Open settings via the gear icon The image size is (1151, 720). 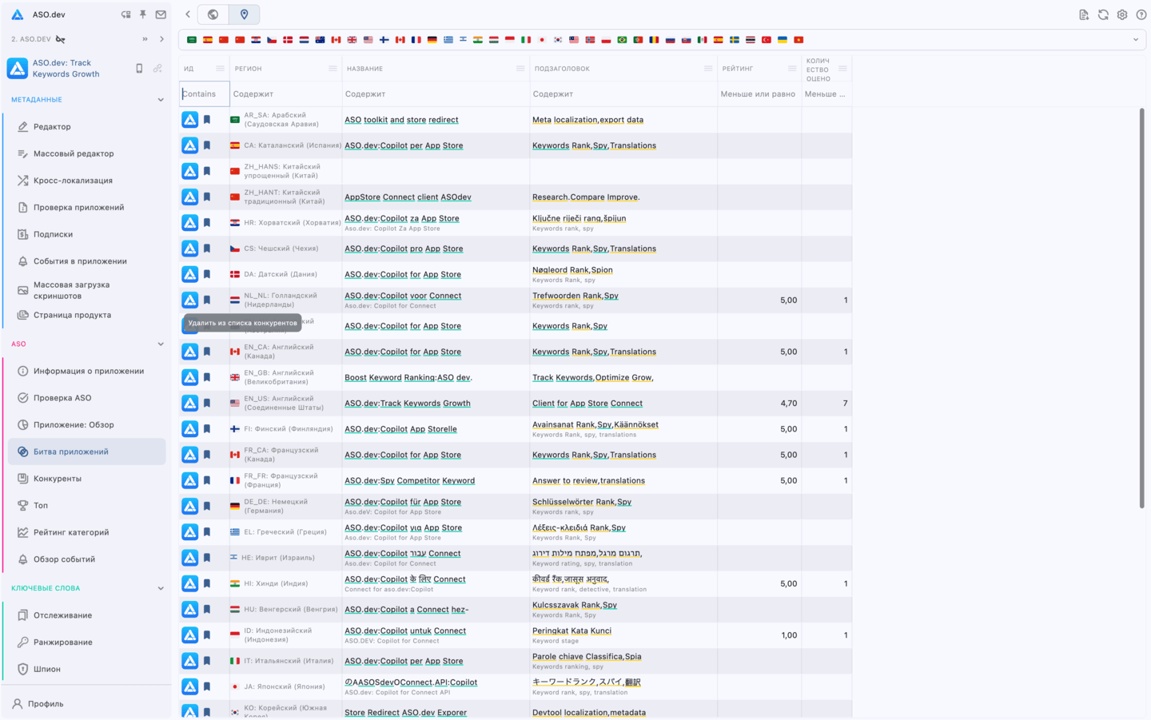1122,14
